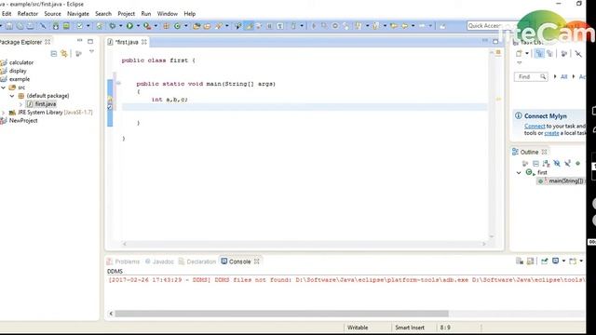Viewport: 596px width, 335px height.
Task: Click Collapse All in Package Explorer
Action: 54,54
